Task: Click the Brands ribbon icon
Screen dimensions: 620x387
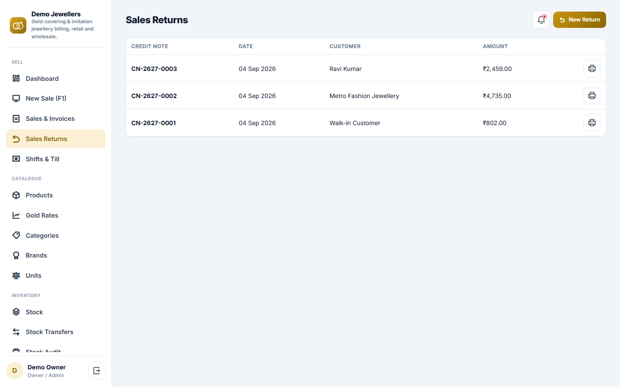Action: pyautogui.click(x=16, y=255)
